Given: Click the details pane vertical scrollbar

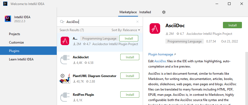Looking at the screenshot, I should click(x=246, y=78).
